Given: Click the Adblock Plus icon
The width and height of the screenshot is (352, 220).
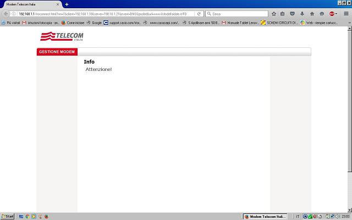Looking at the screenshot, I should tap(332, 14).
